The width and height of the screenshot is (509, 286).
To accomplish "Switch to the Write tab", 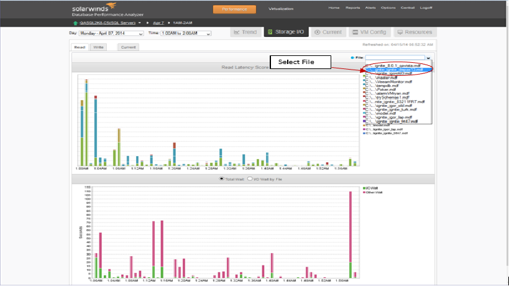I will (x=98, y=47).
